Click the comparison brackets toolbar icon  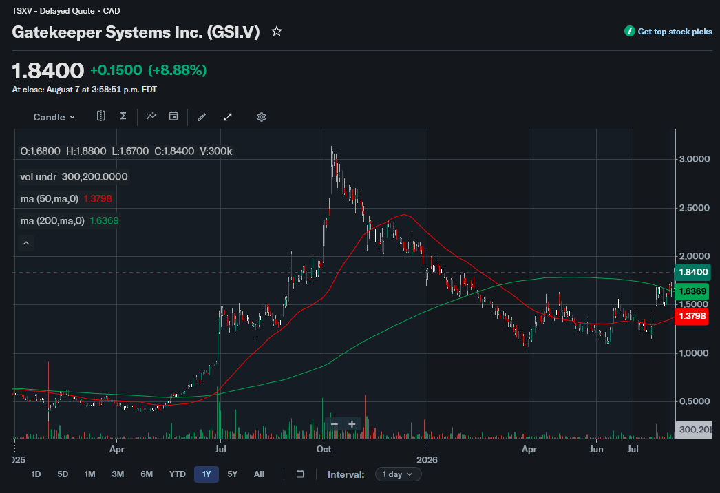pyautogui.click(x=101, y=116)
